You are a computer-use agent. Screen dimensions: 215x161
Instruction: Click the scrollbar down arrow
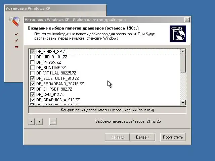pos(183,102)
